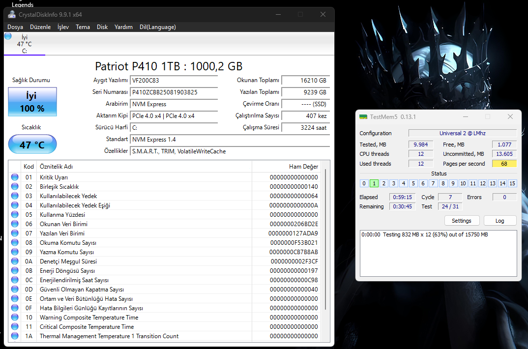The height and width of the screenshot is (349, 528).
Task: Click the Aktarım Kipi PCIe 4.0 x4 field
Action: [174, 116]
